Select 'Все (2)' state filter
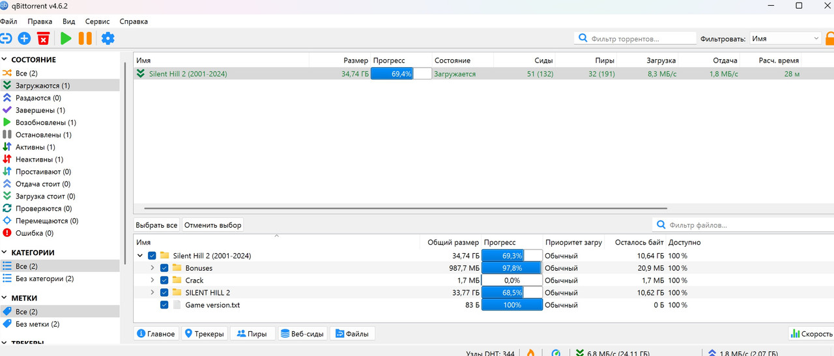 [60, 73]
